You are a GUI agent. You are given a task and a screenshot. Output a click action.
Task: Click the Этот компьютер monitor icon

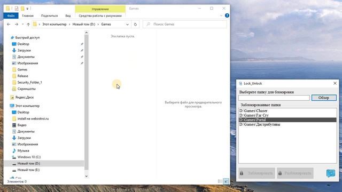(x=12, y=106)
